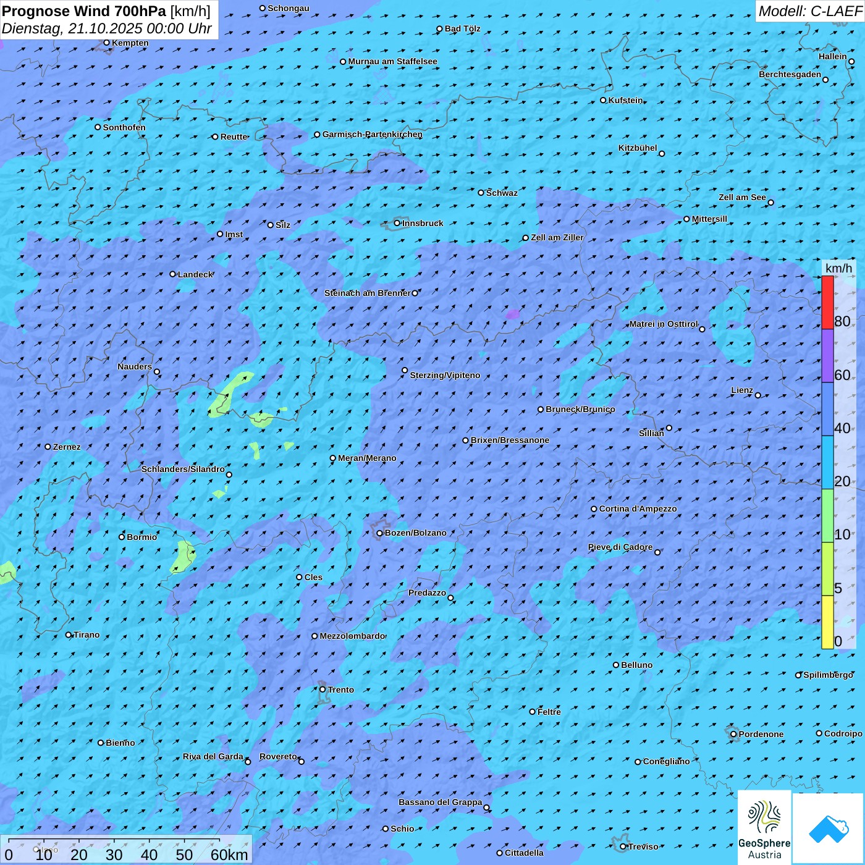Screen dimensions: 865x865
Task: Click the Belluno location dot
Action: [616, 665]
